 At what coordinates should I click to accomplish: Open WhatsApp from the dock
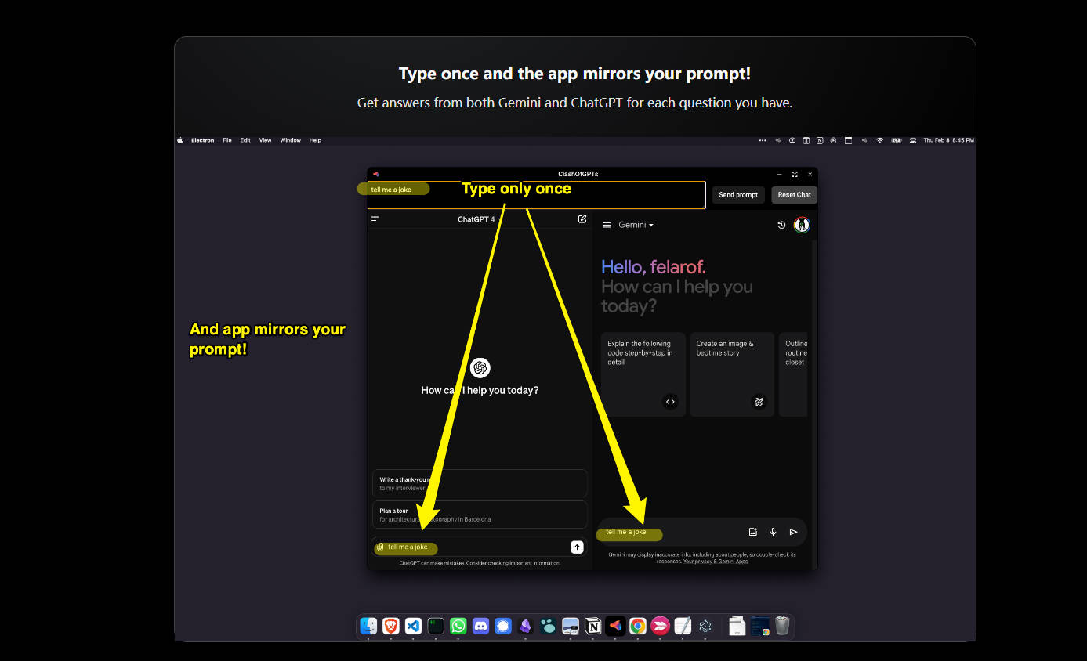pyautogui.click(x=458, y=626)
